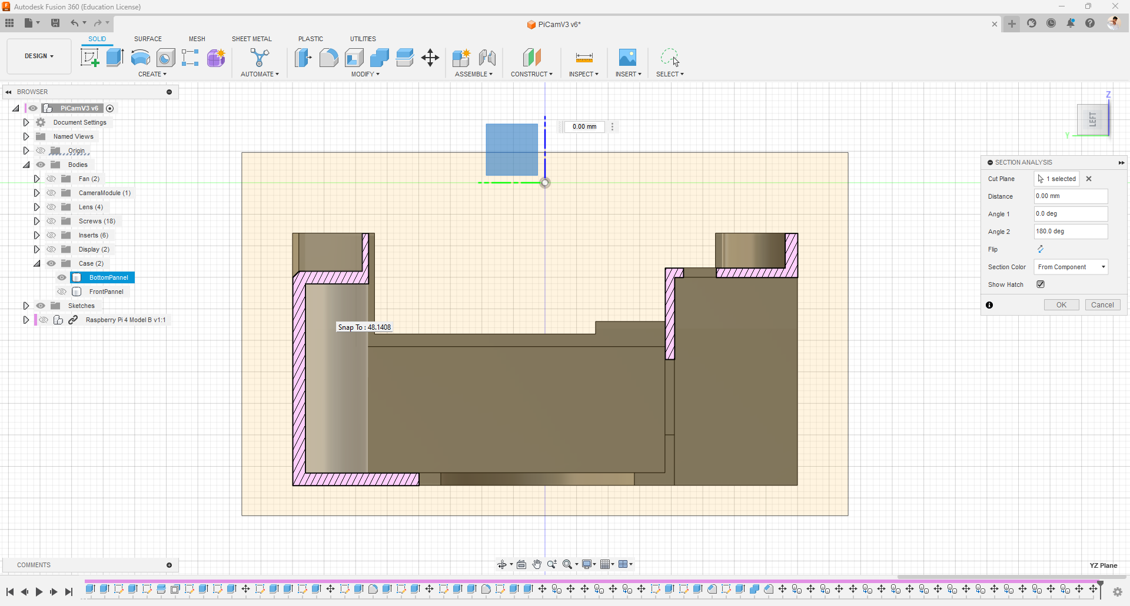Click the Move/Copy arrows icon
The width and height of the screenshot is (1130, 606).
click(x=430, y=58)
